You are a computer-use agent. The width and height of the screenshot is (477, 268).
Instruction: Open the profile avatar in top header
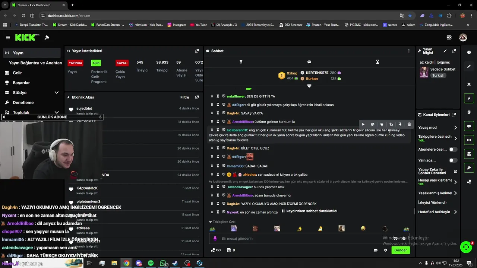pyautogui.click(x=463, y=38)
